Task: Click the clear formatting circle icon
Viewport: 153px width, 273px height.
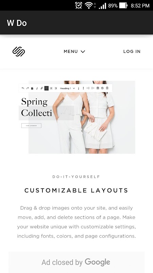Action: click(x=102, y=88)
